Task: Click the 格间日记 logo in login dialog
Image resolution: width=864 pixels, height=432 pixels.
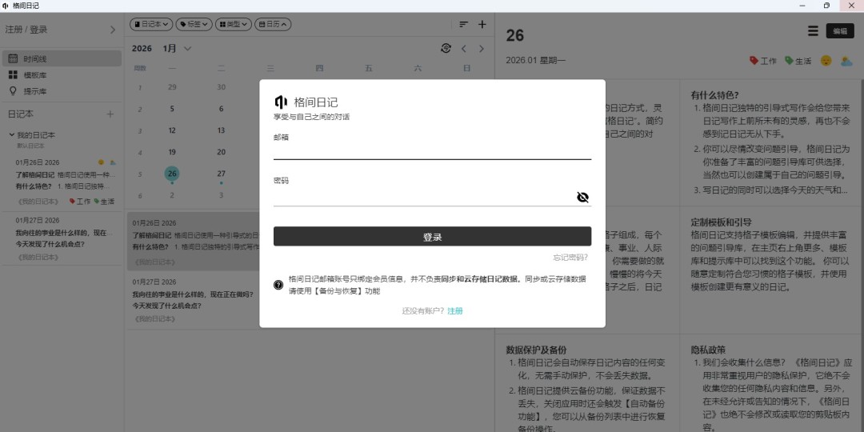Action: pos(281,102)
